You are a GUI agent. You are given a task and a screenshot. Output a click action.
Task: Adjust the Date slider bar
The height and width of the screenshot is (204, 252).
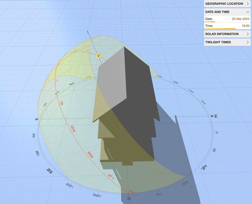(227, 22)
